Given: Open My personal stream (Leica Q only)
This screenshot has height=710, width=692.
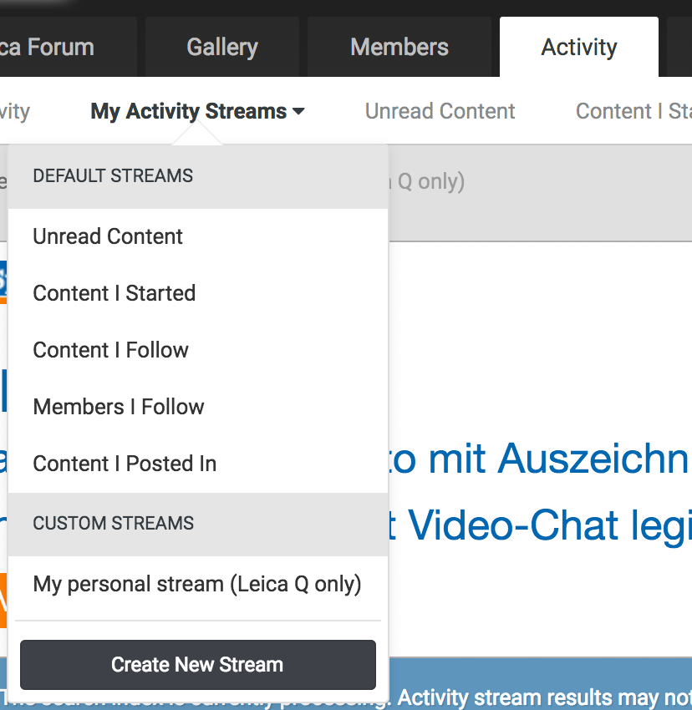Looking at the screenshot, I should (197, 584).
